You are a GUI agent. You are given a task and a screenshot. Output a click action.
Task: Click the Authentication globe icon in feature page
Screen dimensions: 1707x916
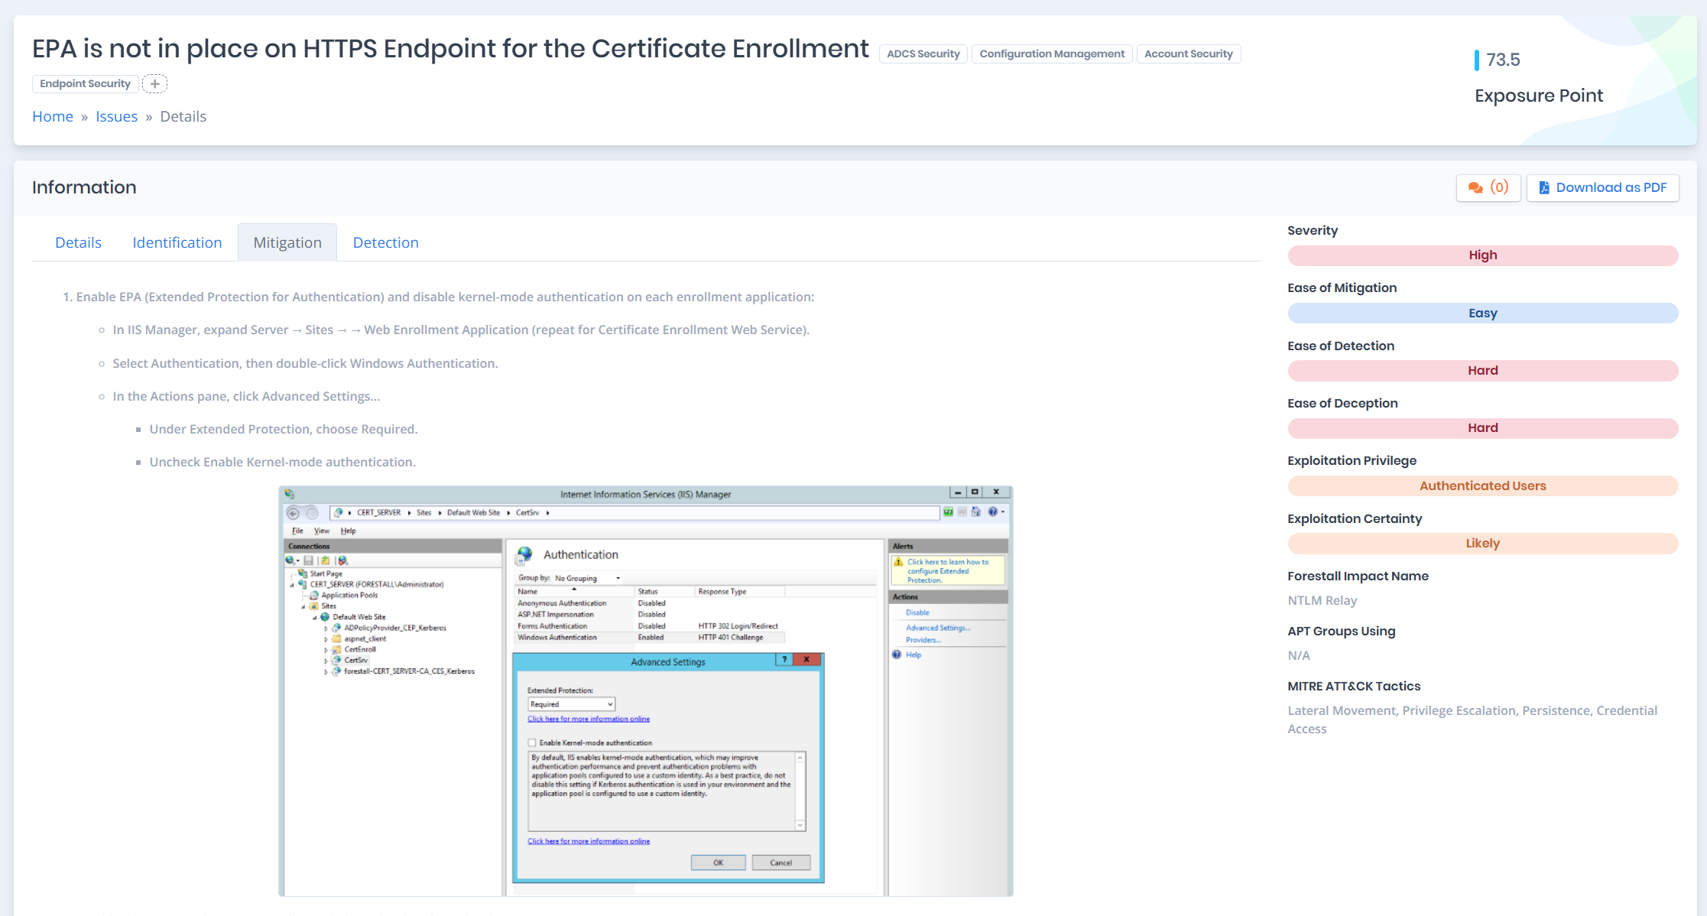524,554
